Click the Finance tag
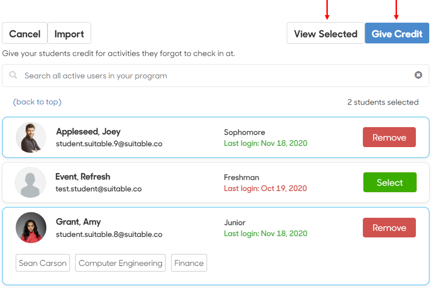Viewport: 432px width, 289px height. (x=189, y=263)
